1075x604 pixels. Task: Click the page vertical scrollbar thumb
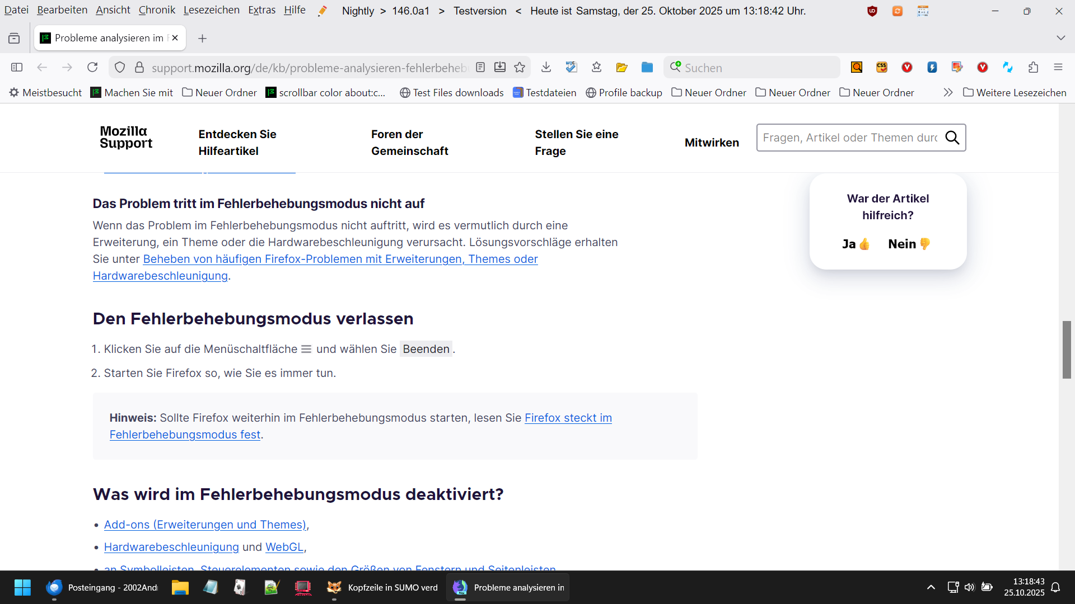[x=1067, y=350]
